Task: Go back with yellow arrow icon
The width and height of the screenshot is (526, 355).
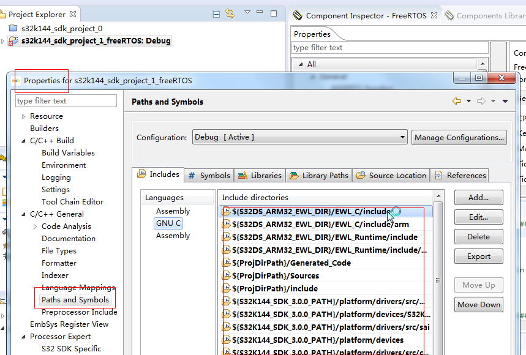Action: [457, 101]
